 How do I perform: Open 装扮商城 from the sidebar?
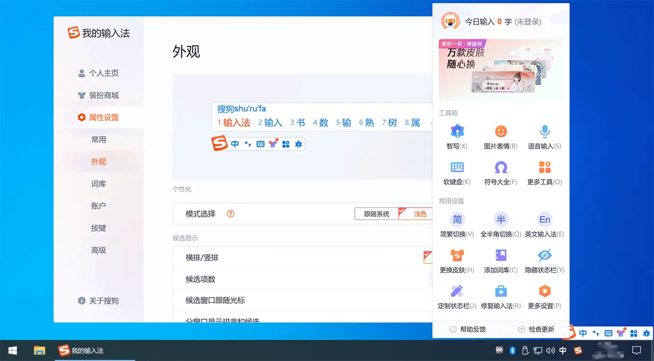(x=104, y=95)
